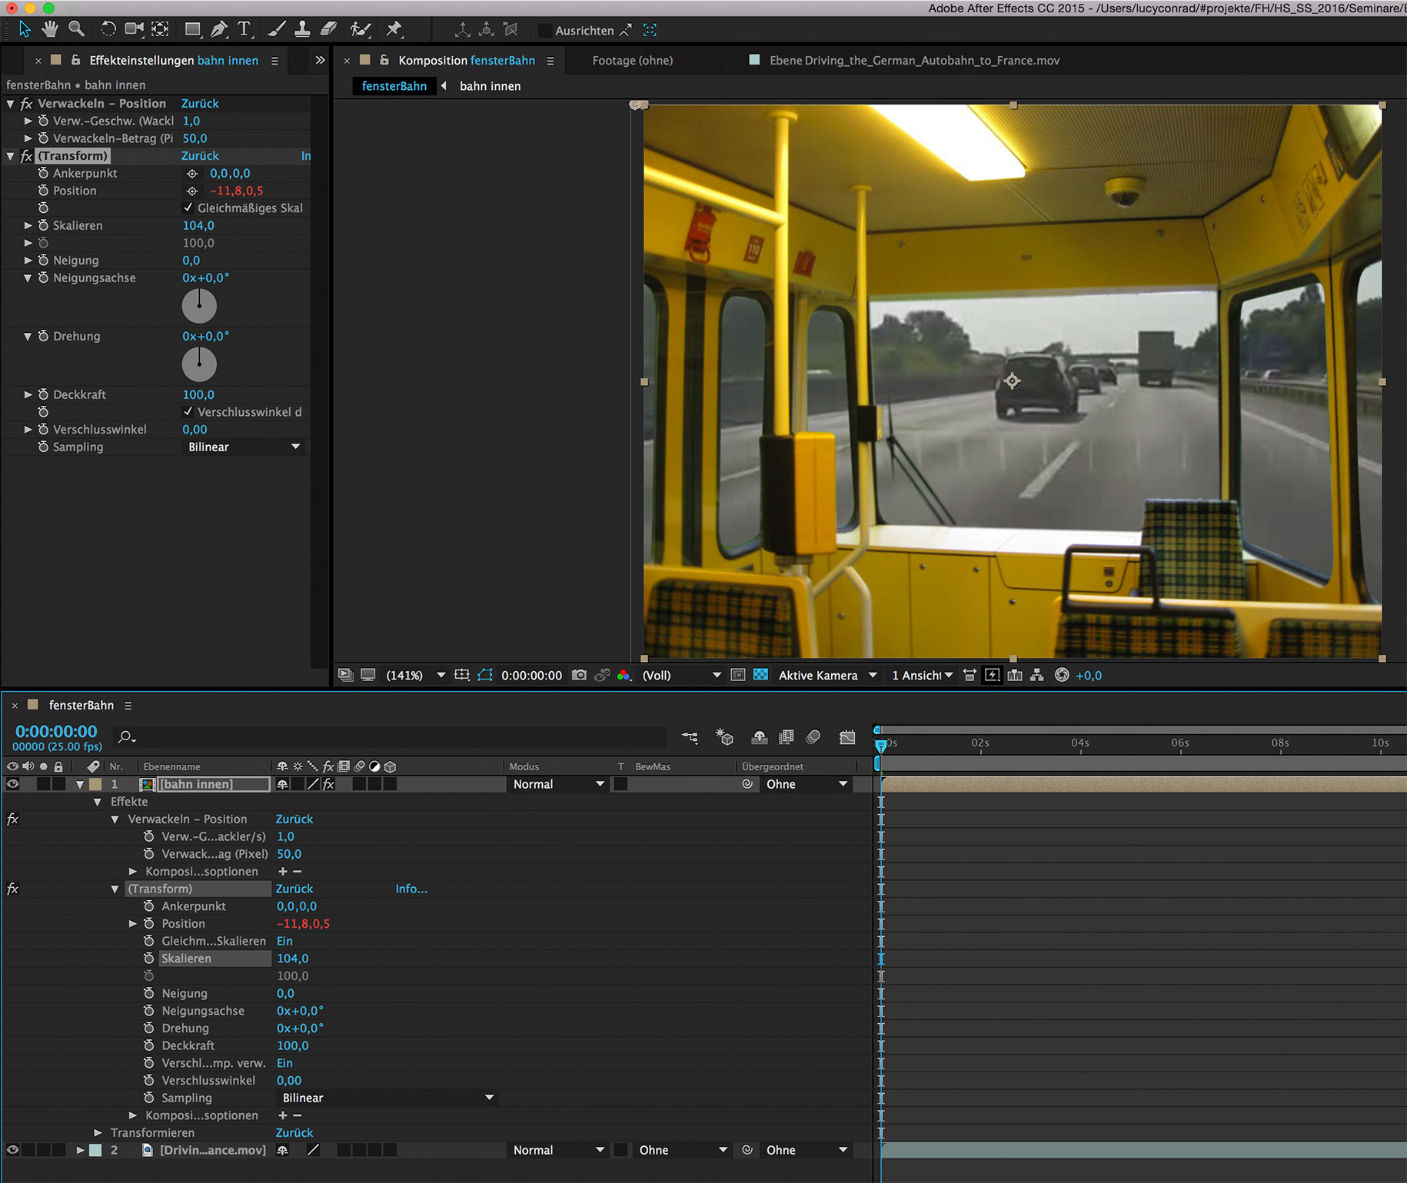Switch to the Footage (ohne) tab
This screenshot has height=1183, width=1407.
pyautogui.click(x=632, y=60)
